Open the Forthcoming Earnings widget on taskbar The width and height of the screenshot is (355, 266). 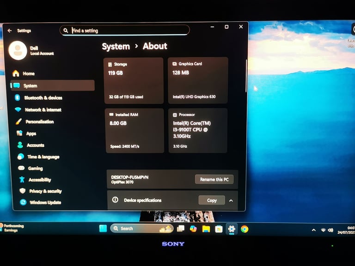[x=12, y=228]
